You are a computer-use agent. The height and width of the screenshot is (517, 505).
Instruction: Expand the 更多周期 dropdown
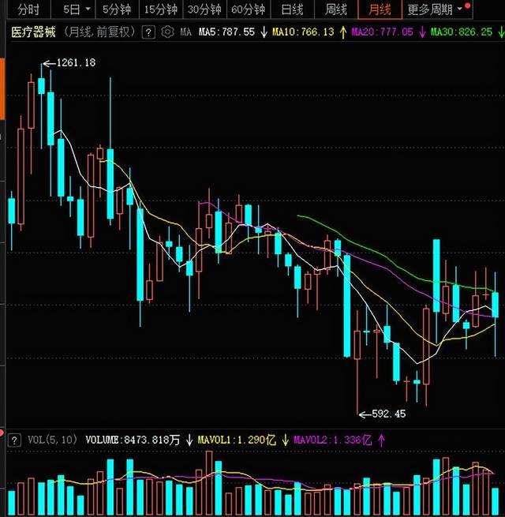pyautogui.click(x=435, y=9)
